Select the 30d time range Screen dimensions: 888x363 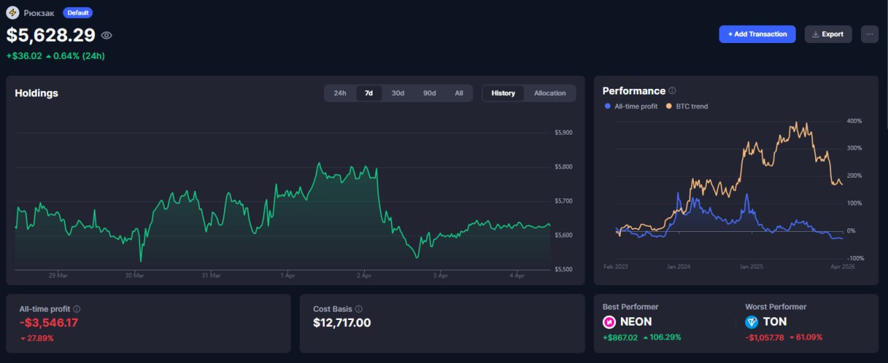[x=398, y=93]
